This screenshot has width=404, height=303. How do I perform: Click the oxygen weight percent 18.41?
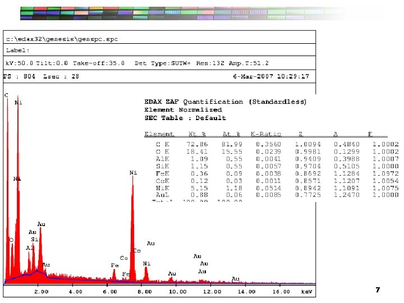(x=197, y=151)
